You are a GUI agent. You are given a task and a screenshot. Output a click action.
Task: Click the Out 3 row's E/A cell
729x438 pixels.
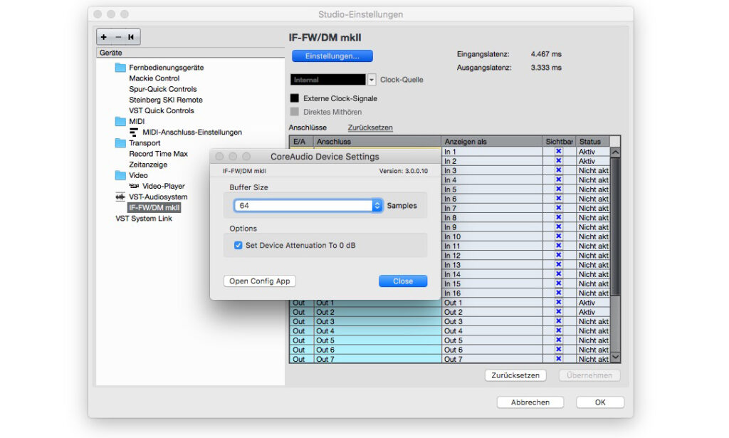pyautogui.click(x=302, y=321)
